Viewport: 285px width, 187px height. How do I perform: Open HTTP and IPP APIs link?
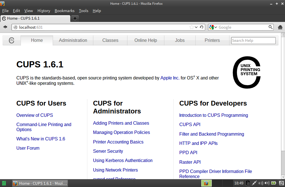[x=198, y=143]
